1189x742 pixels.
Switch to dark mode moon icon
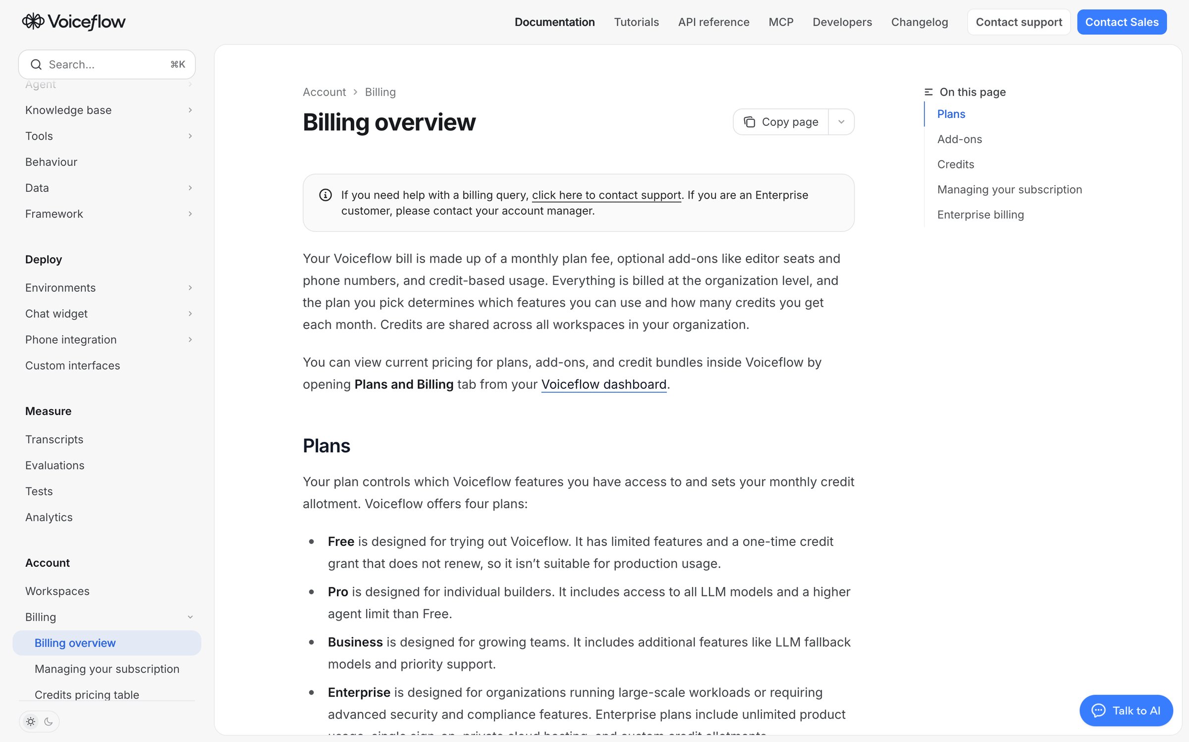coord(49,721)
